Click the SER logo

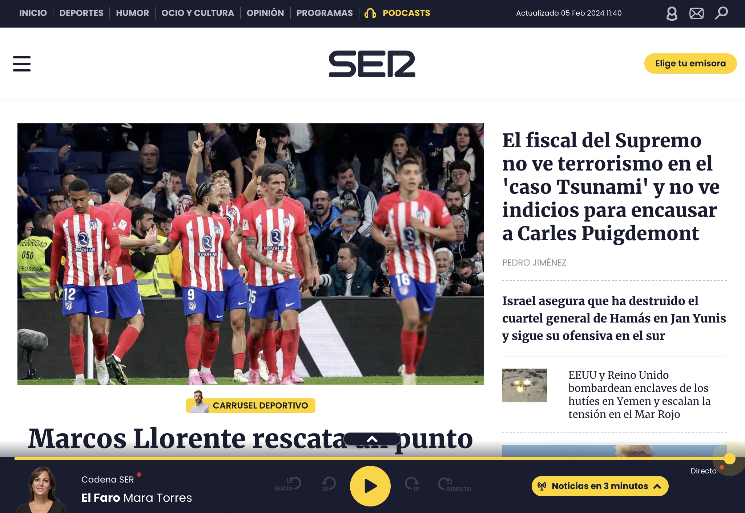click(372, 64)
